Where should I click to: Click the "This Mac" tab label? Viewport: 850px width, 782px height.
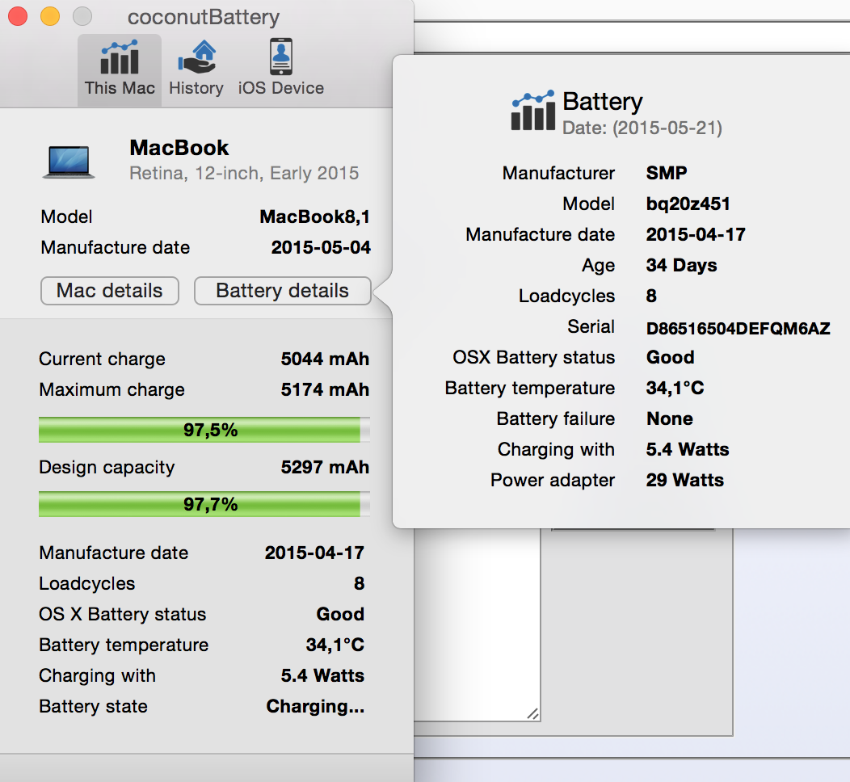[120, 88]
